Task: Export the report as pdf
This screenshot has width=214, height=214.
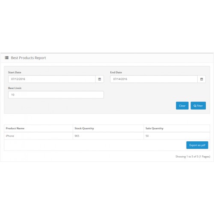Action: [197, 145]
